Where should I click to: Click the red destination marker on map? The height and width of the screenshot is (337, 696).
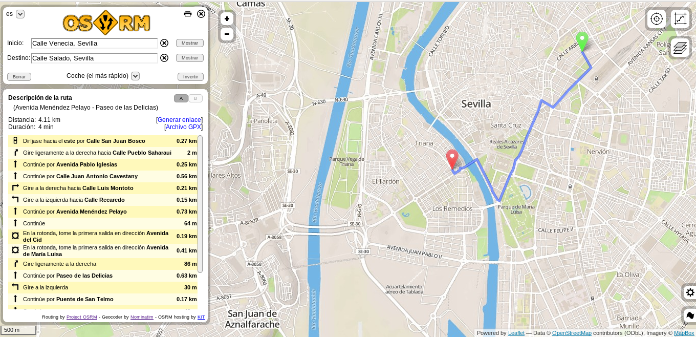click(x=452, y=159)
